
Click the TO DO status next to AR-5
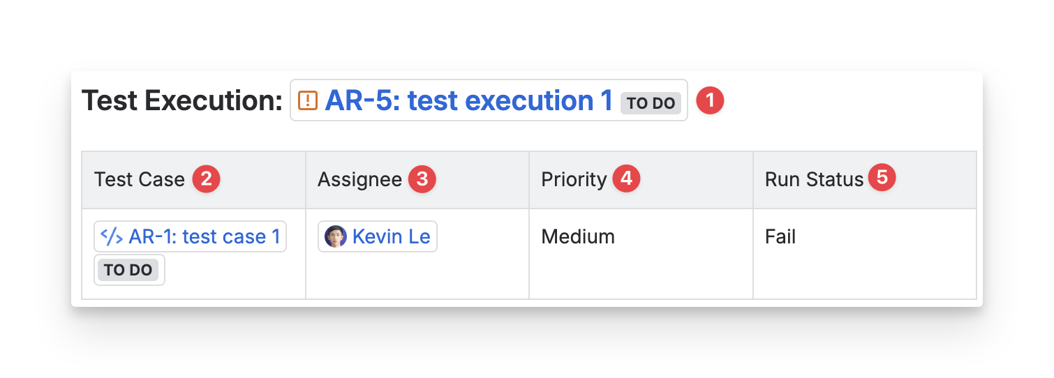coord(651,103)
